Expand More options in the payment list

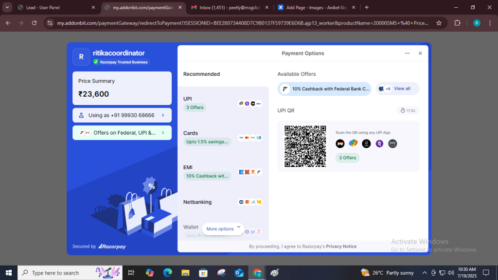point(223,228)
